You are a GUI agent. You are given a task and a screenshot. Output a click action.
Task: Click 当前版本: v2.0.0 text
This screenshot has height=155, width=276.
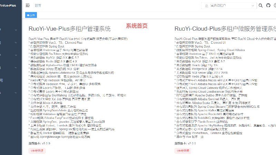185,143
